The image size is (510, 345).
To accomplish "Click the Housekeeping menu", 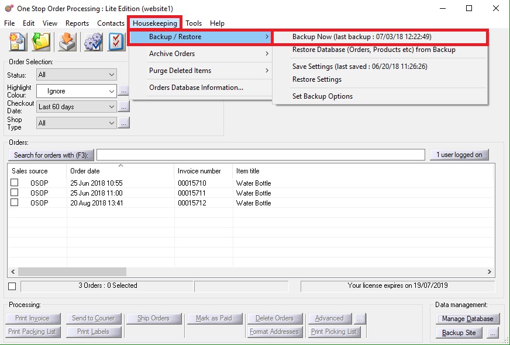I will pyautogui.click(x=155, y=23).
